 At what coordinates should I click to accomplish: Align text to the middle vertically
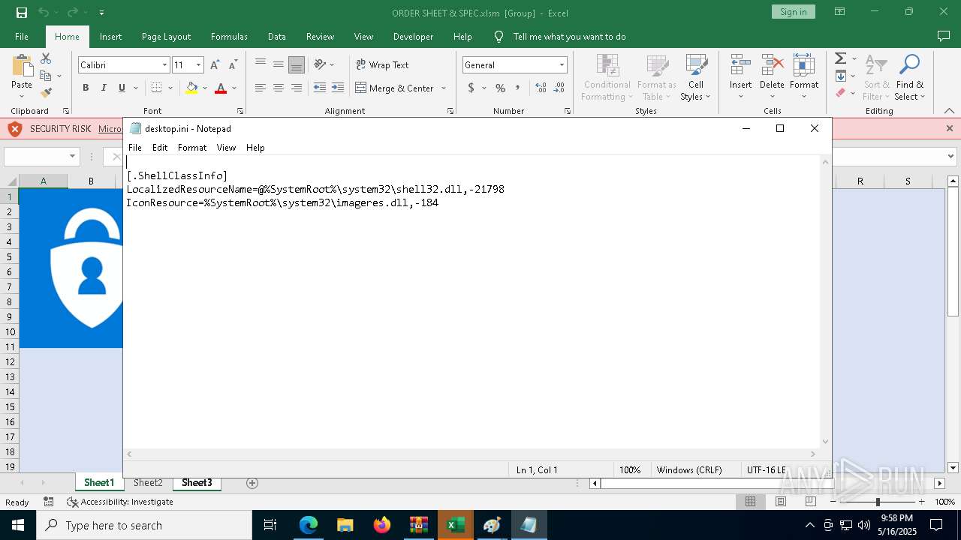[x=279, y=64]
